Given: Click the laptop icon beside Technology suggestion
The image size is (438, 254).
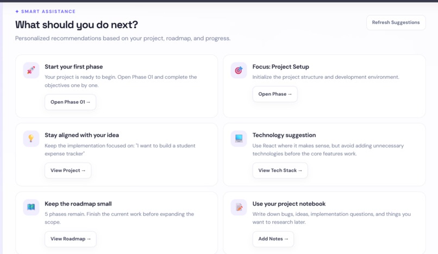Looking at the screenshot, I should click(239, 139).
